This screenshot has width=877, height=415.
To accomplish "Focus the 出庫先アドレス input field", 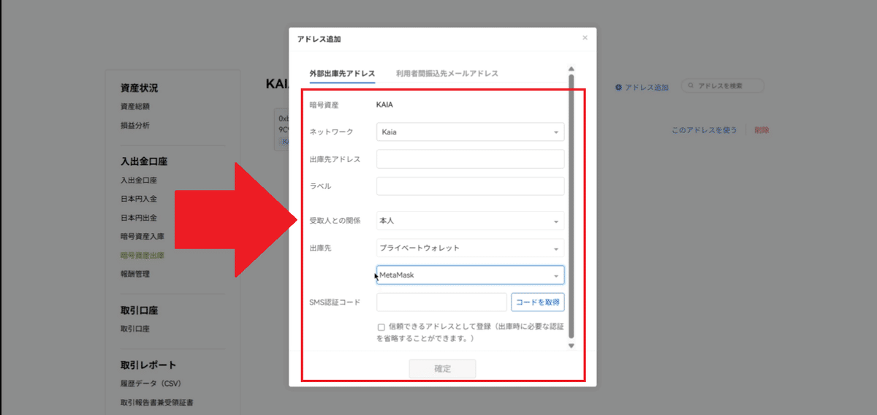I will pyautogui.click(x=470, y=159).
